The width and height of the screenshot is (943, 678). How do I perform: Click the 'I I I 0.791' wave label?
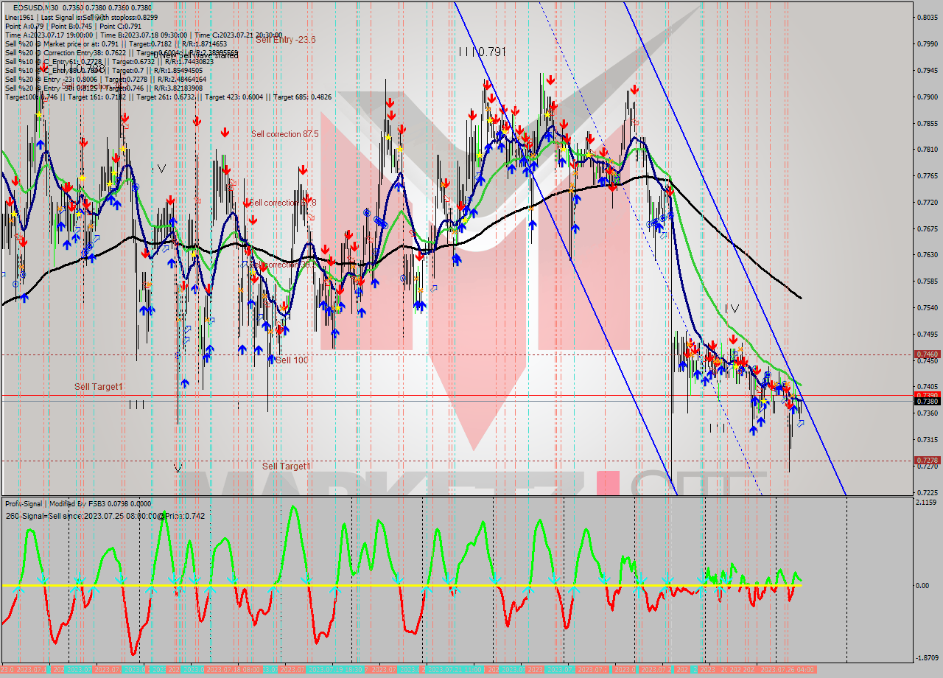483,52
